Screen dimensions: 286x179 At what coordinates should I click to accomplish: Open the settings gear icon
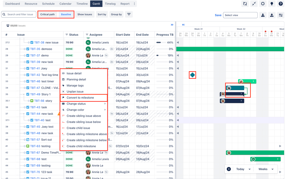pyautogui.click(x=263, y=4)
